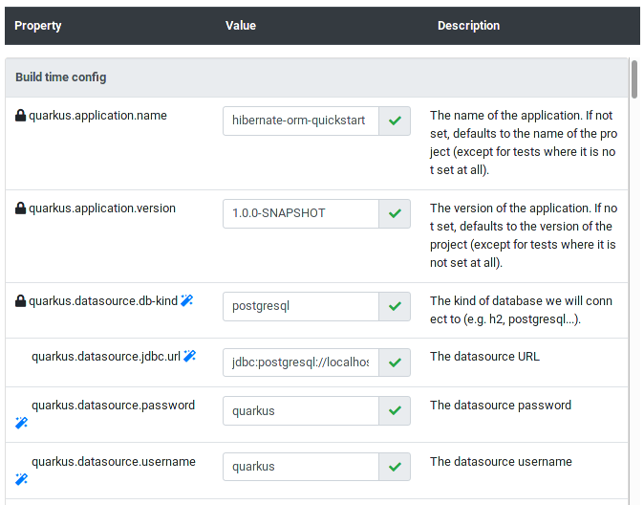This screenshot has width=644, height=505.
Task: Edit the postgresql db-kind field
Action: [301, 306]
